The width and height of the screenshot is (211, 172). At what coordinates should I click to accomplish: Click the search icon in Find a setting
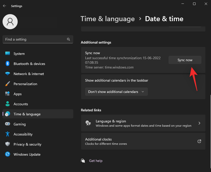coord(68,39)
